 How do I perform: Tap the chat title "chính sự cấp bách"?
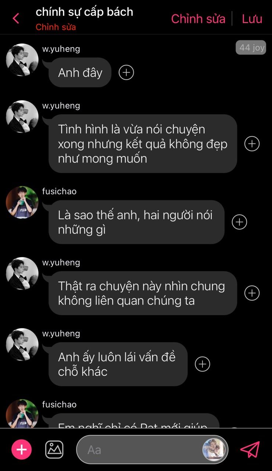point(85,12)
